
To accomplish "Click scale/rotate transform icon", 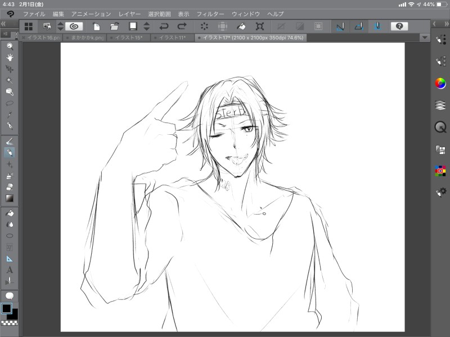I will point(260,26).
